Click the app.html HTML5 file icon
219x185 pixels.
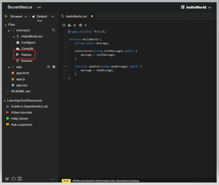pos(13,73)
